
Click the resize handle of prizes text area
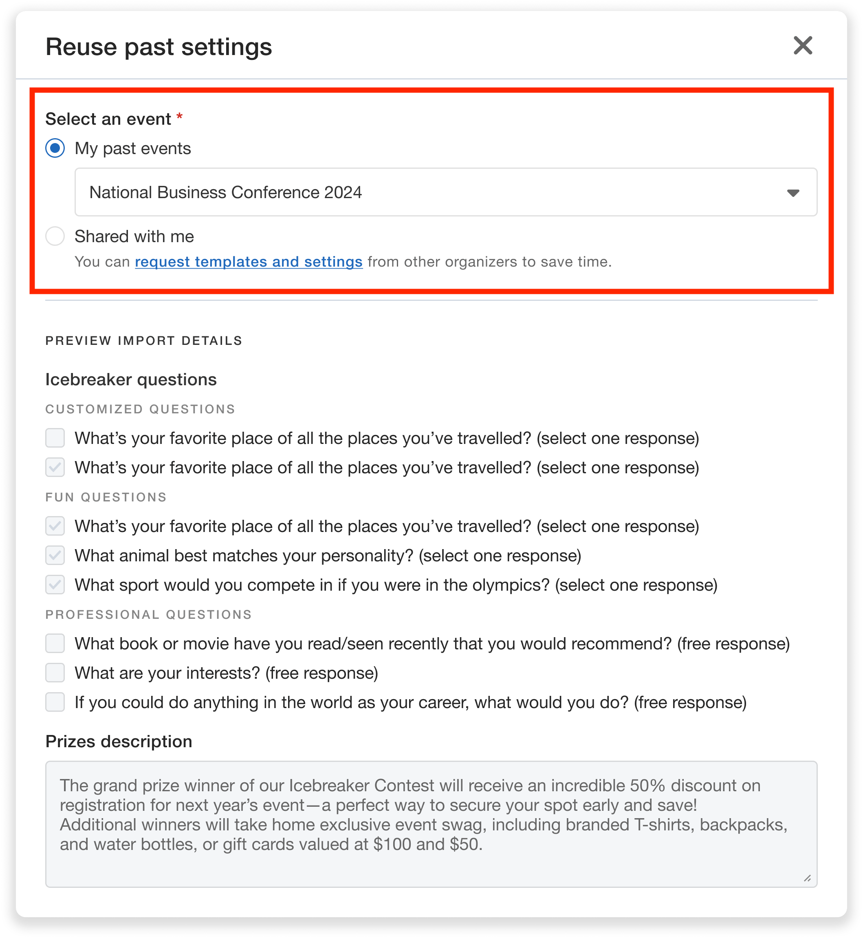[807, 878]
